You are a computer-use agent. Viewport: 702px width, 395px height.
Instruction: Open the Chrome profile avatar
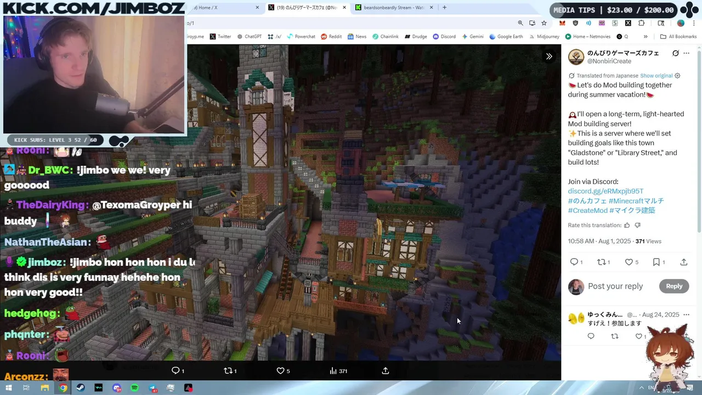point(681,23)
